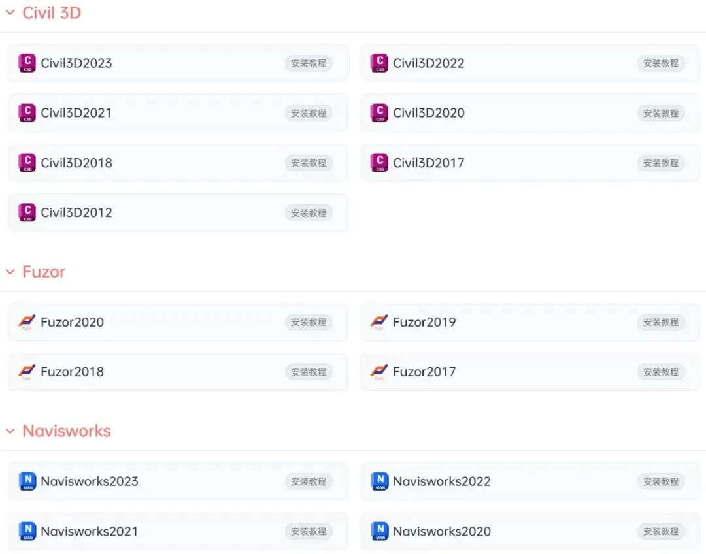Select the Navisworks2020 name text

point(441,532)
